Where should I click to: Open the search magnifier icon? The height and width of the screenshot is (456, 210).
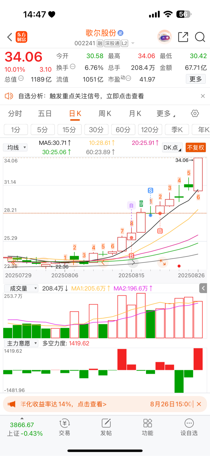pos(200,37)
